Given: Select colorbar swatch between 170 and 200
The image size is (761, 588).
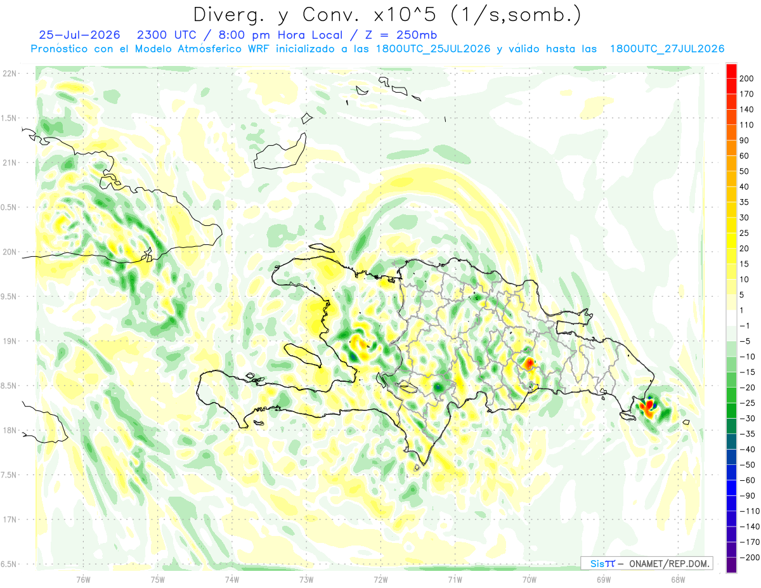Looking at the screenshot, I should click(x=731, y=86).
